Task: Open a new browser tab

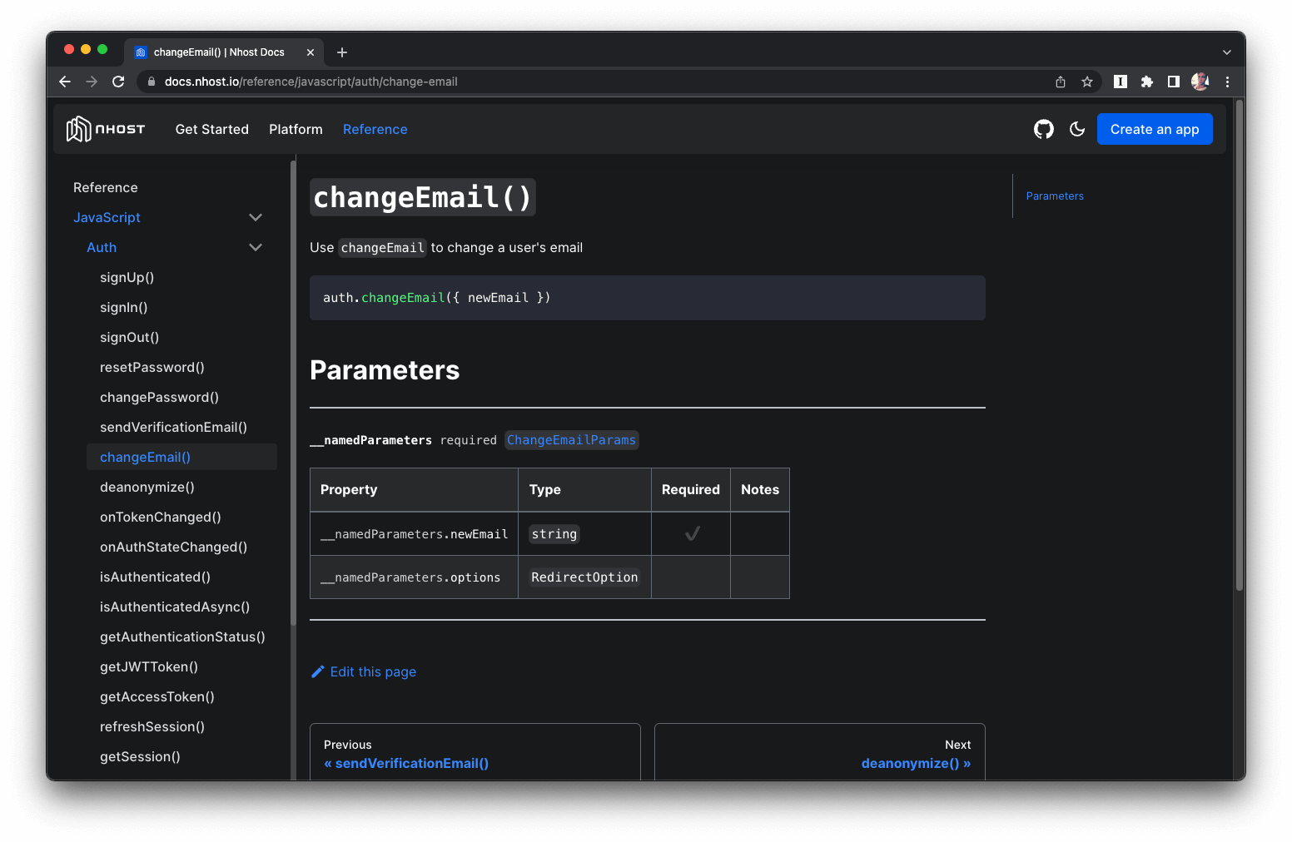Action: [x=342, y=52]
